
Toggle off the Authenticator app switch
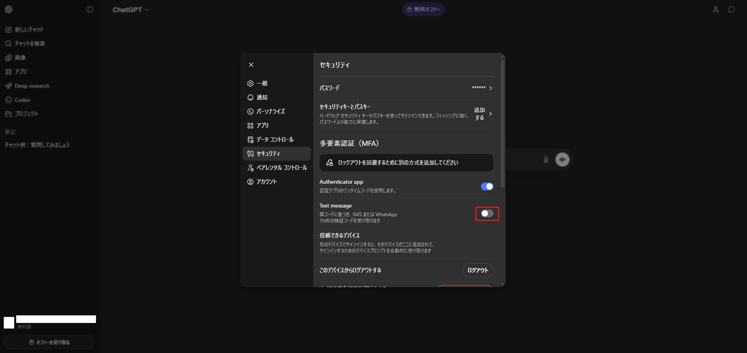point(487,186)
